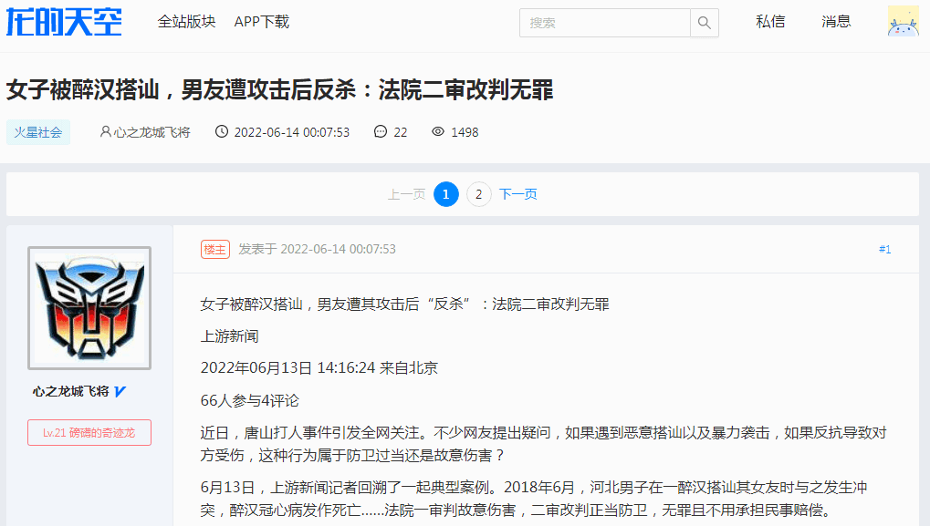Open the APP下载 link

[x=262, y=22]
